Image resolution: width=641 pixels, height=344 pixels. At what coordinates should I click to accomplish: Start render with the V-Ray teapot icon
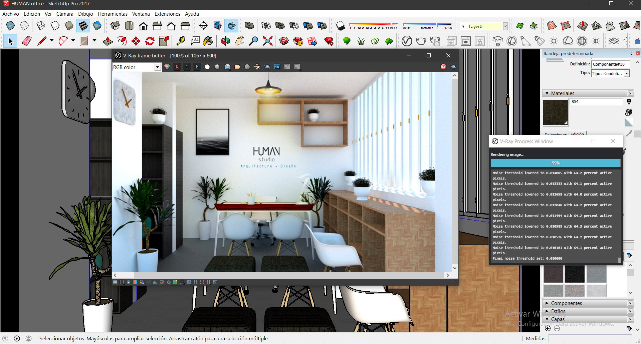(421, 41)
